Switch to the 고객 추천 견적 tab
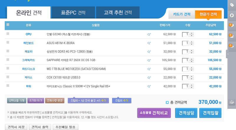 pyautogui.click(x=118, y=13)
